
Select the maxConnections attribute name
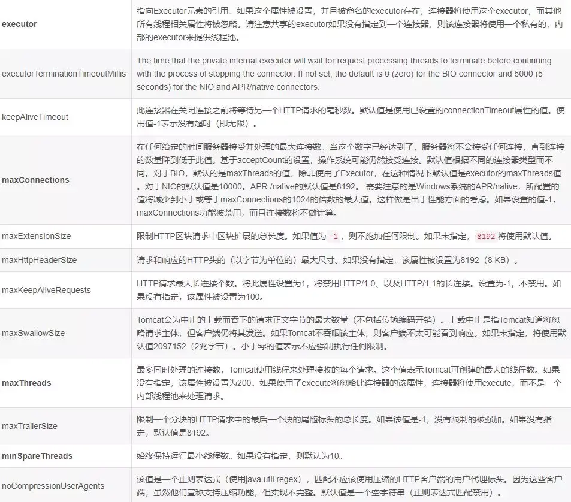35,180
